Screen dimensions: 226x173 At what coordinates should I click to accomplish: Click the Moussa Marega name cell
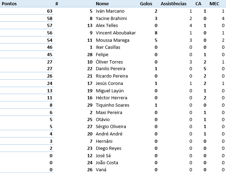click(113, 40)
